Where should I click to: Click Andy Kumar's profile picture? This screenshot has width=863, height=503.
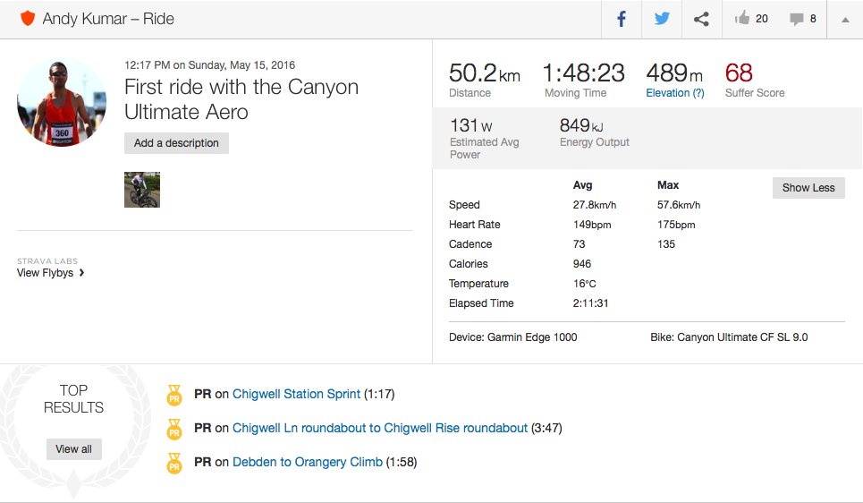62,103
